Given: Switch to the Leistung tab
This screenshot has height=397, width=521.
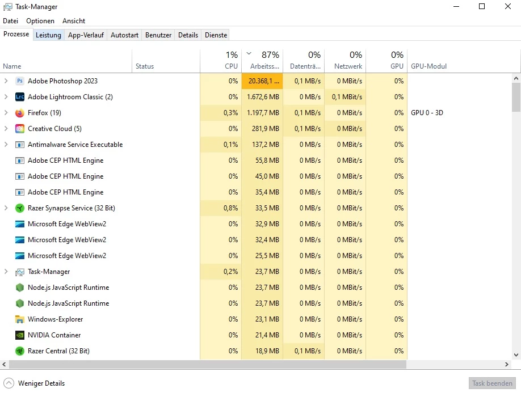Looking at the screenshot, I should (48, 35).
